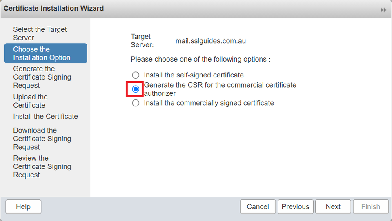Go back with the Previous button
The height and width of the screenshot is (221, 392).
point(295,207)
